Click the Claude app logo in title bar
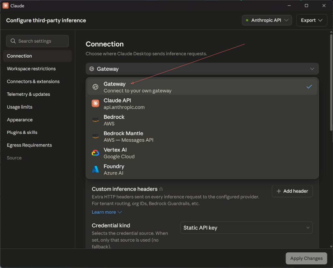The height and width of the screenshot is (268, 333). [6, 6]
